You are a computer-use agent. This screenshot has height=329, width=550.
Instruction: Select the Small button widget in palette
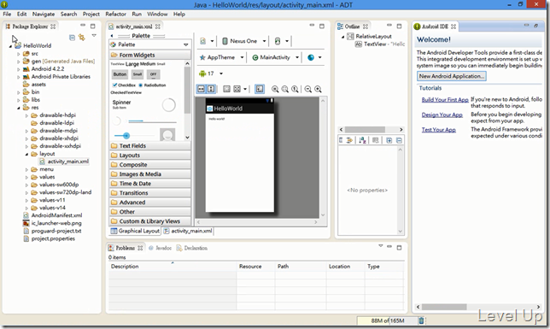(137, 74)
